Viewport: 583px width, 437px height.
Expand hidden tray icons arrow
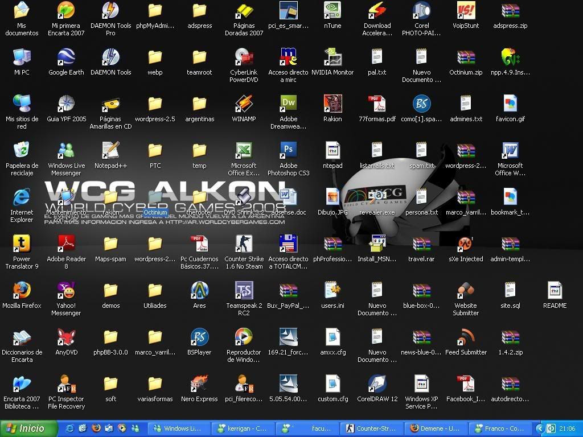coord(540,428)
